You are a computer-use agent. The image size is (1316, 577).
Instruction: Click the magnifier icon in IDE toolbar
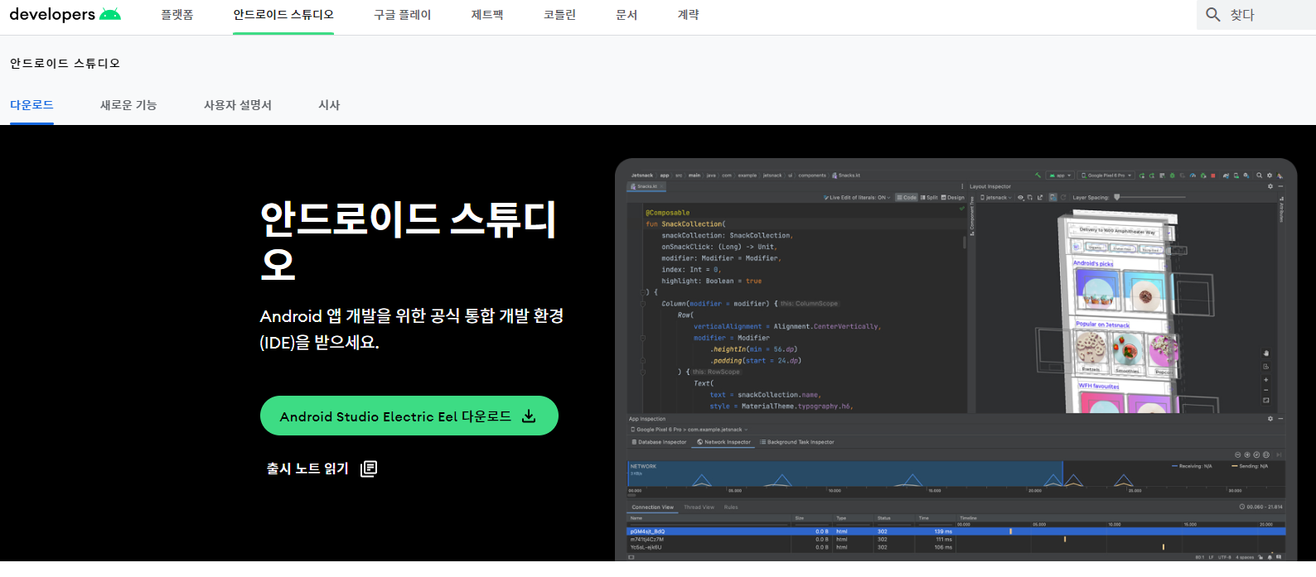click(1260, 176)
